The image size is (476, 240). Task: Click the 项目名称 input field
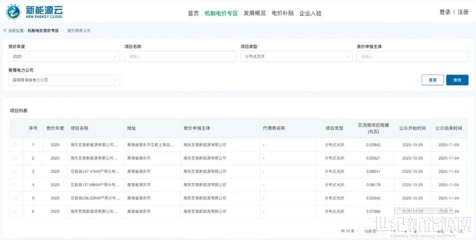tap(180, 56)
